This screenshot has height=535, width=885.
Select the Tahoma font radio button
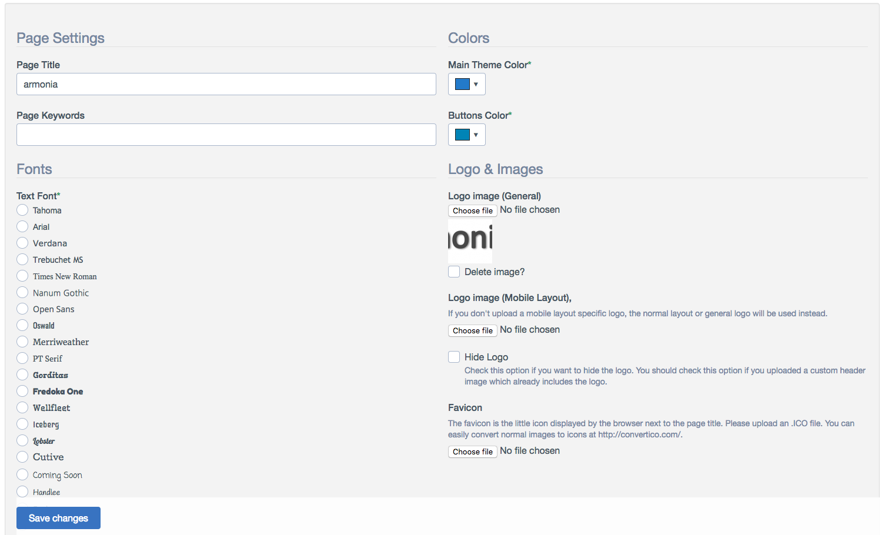[x=22, y=210]
